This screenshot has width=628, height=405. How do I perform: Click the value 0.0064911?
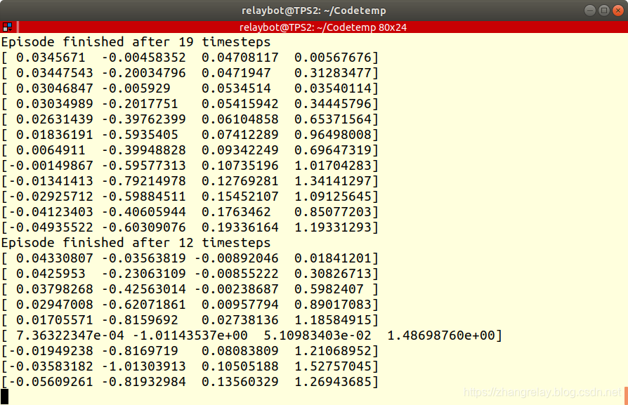(51, 150)
